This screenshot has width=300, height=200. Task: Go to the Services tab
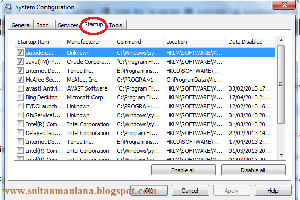click(x=68, y=25)
